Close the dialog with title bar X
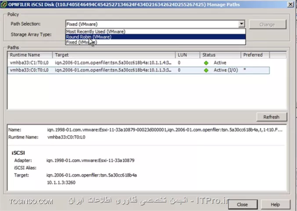The image size is (297, 211). pyautogui.click(x=290, y=4)
